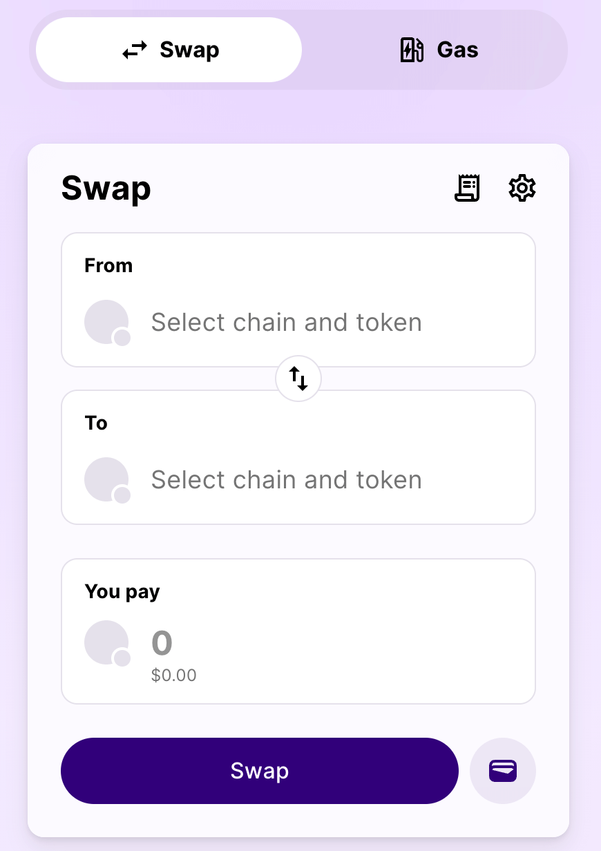This screenshot has height=851, width=601.
Task: Click the gas pump icon
Action: [x=412, y=50]
